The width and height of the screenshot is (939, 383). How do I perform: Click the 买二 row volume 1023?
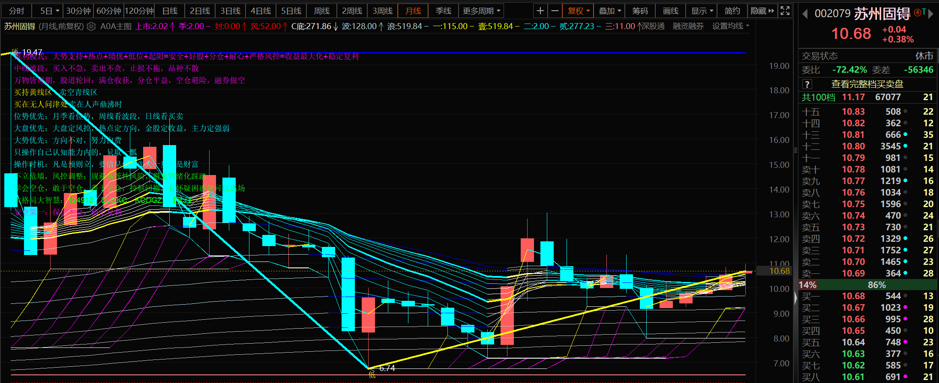click(x=891, y=307)
